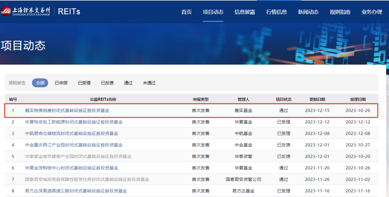
Task: Open 华夏特变电工新能源 fund link
Action: click(73, 122)
